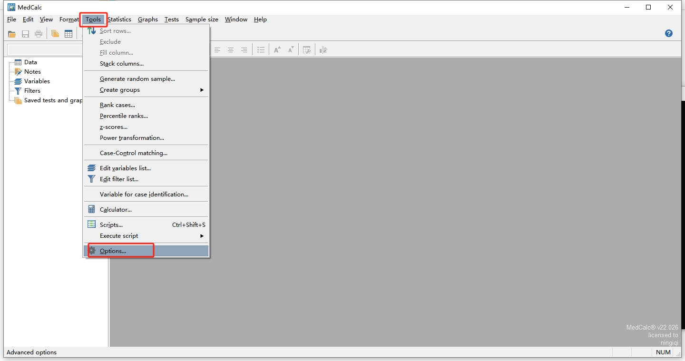Screen dimensions: 685x361
Task: Click the blue Help question mark icon
Action: click(668, 33)
